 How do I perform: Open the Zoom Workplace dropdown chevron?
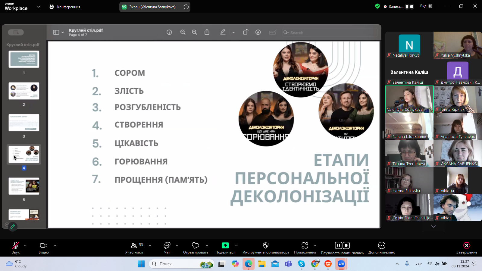tap(39, 7)
